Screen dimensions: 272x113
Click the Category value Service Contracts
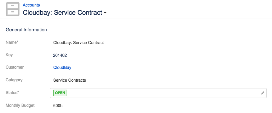[x=70, y=80]
